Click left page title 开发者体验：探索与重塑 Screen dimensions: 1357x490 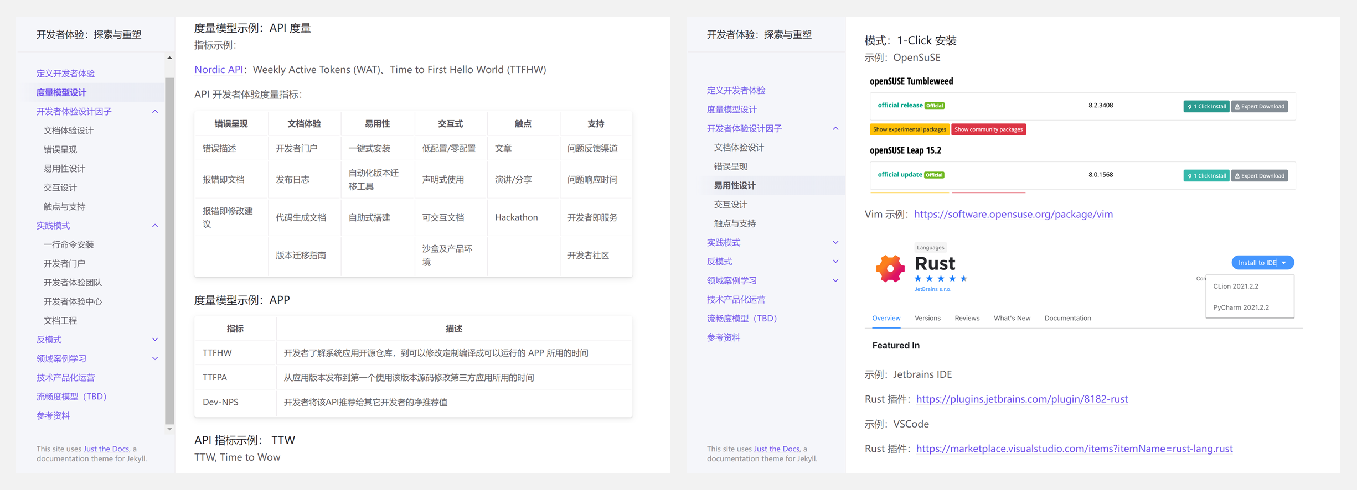[89, 34]
